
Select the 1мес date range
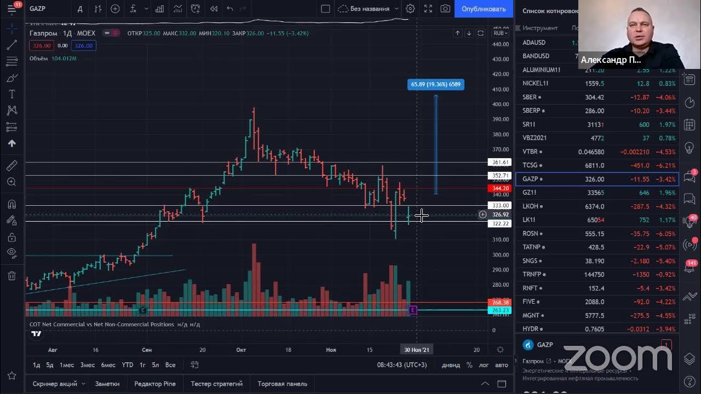[x=67, y=365]
